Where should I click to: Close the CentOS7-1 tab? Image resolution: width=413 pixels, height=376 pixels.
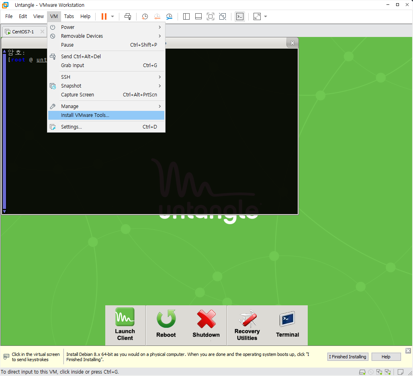(x=42, y=32)
